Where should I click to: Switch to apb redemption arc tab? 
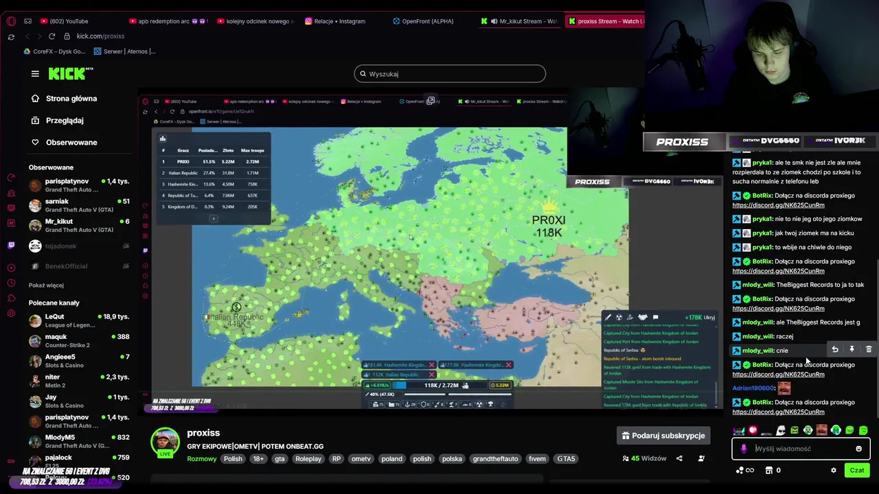(168, 21)
